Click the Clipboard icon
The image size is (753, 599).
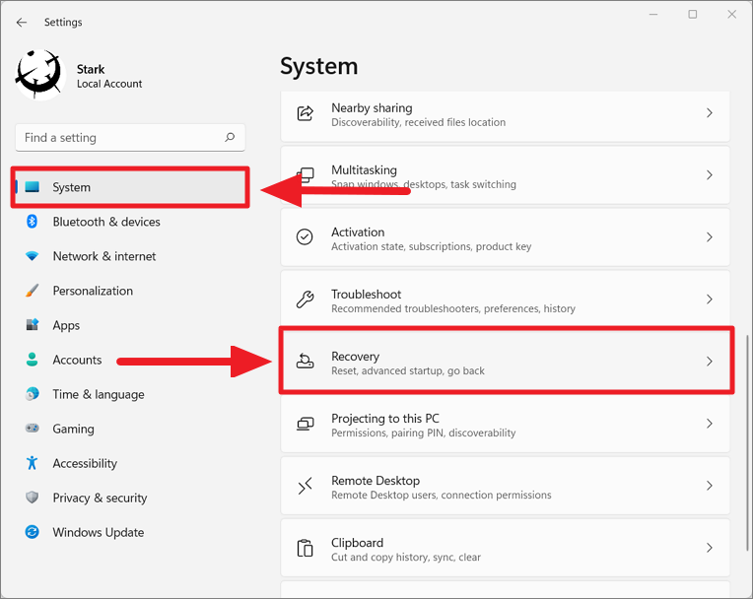click(x=305, y=548)
